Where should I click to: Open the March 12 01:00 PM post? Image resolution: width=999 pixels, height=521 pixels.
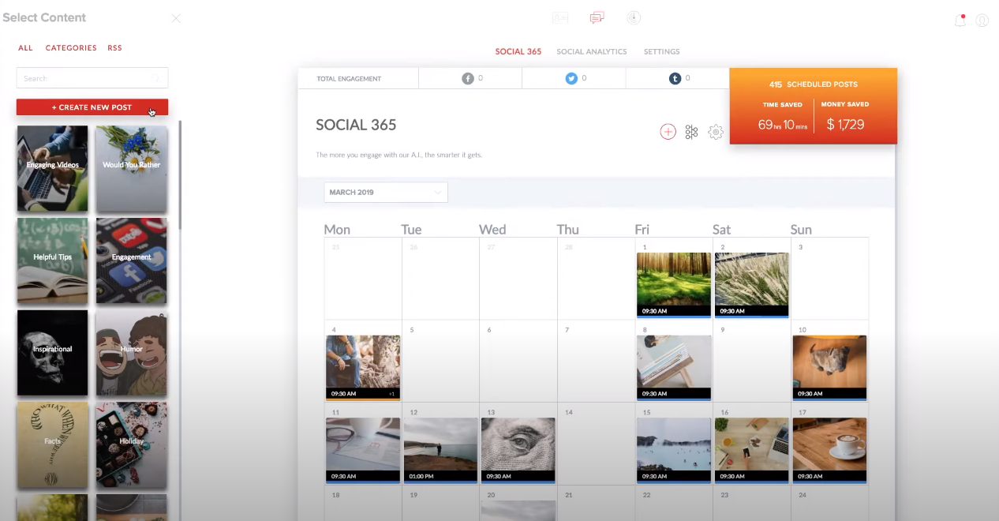point(440,450)
